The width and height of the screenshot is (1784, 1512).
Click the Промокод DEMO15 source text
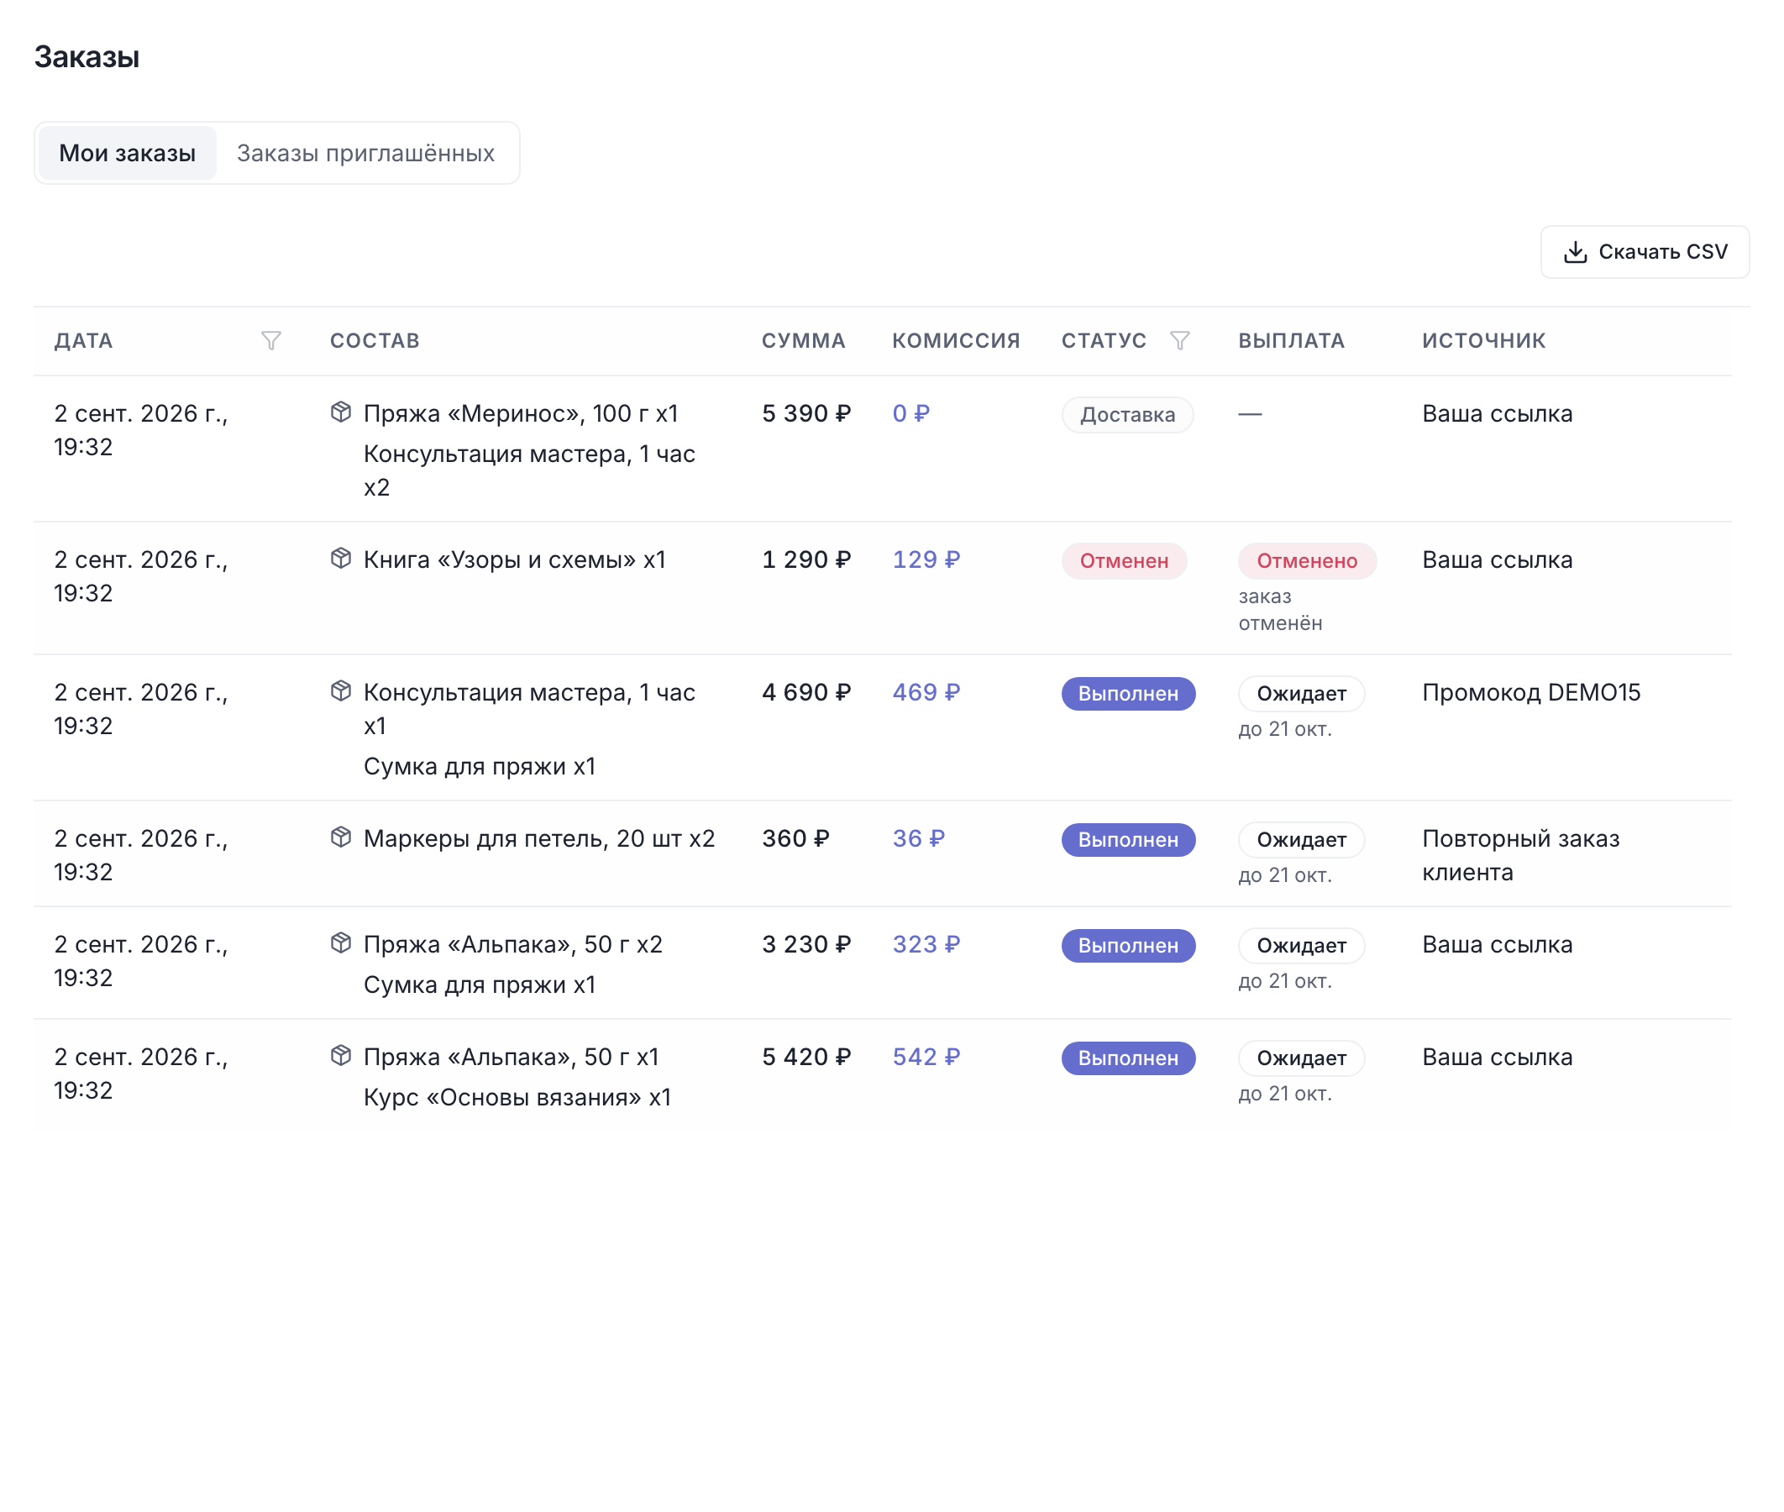[1531, 692]
